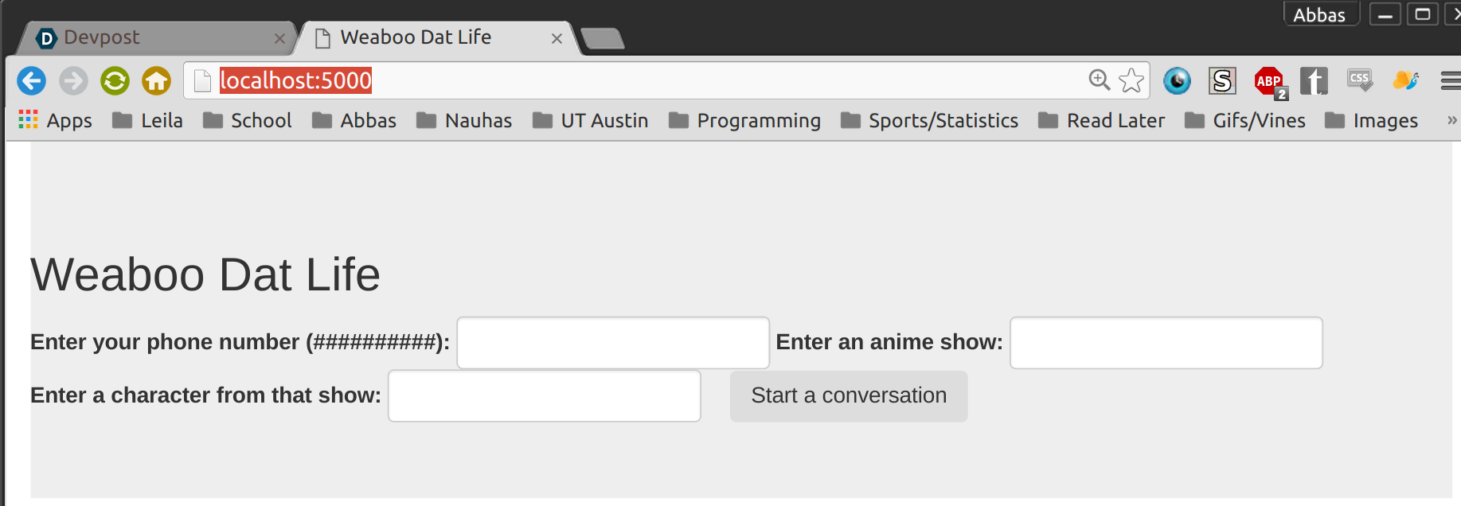Expand the bookmarks overflow chevron
This screenshot has width=1461, height=506.
[1451, 120]
